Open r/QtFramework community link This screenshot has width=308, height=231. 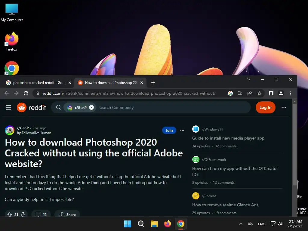click(x=214, y=160)
